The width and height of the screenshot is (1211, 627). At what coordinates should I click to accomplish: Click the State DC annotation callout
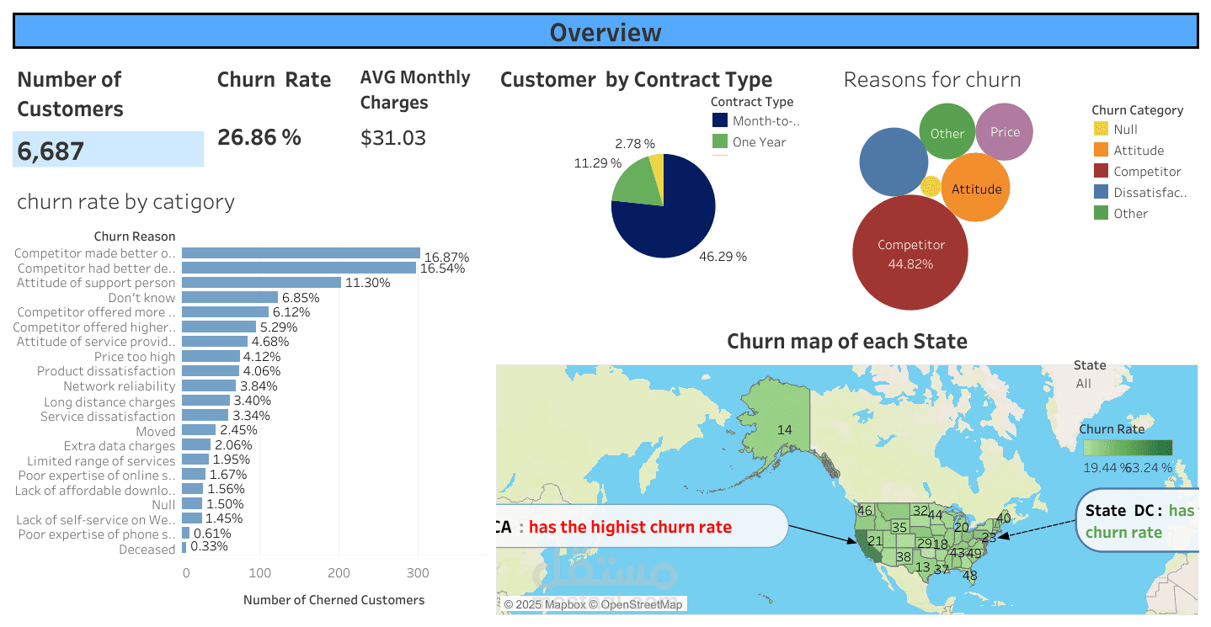coord(1137,520)
